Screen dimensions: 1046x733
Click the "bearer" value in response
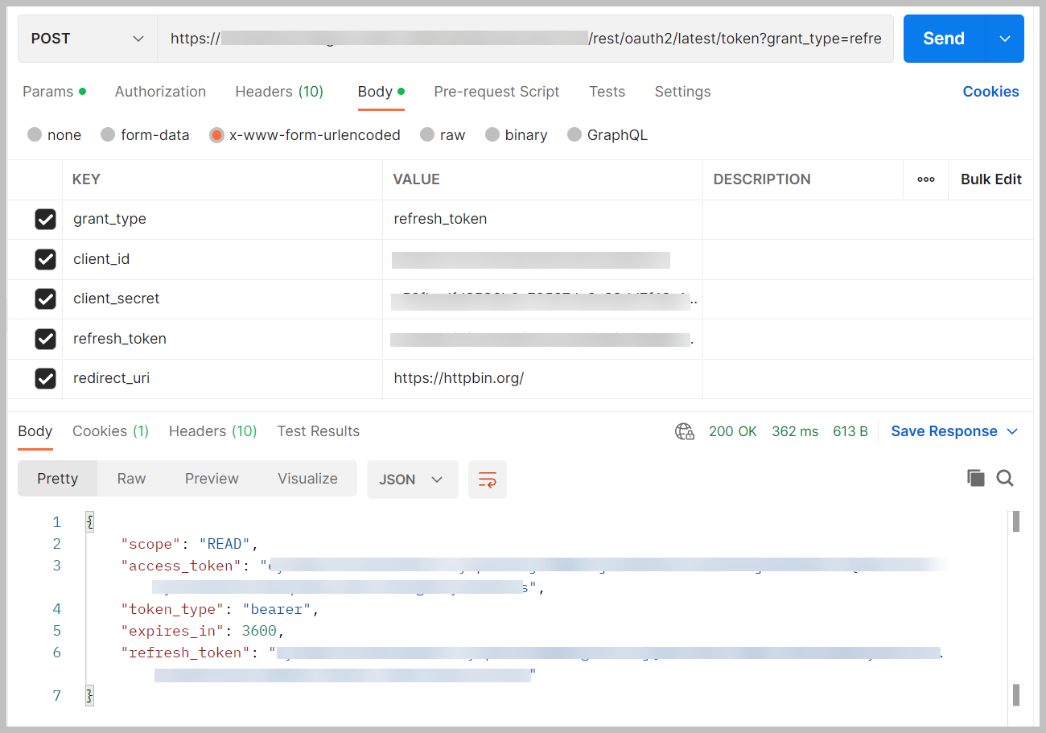click(277, 609)
